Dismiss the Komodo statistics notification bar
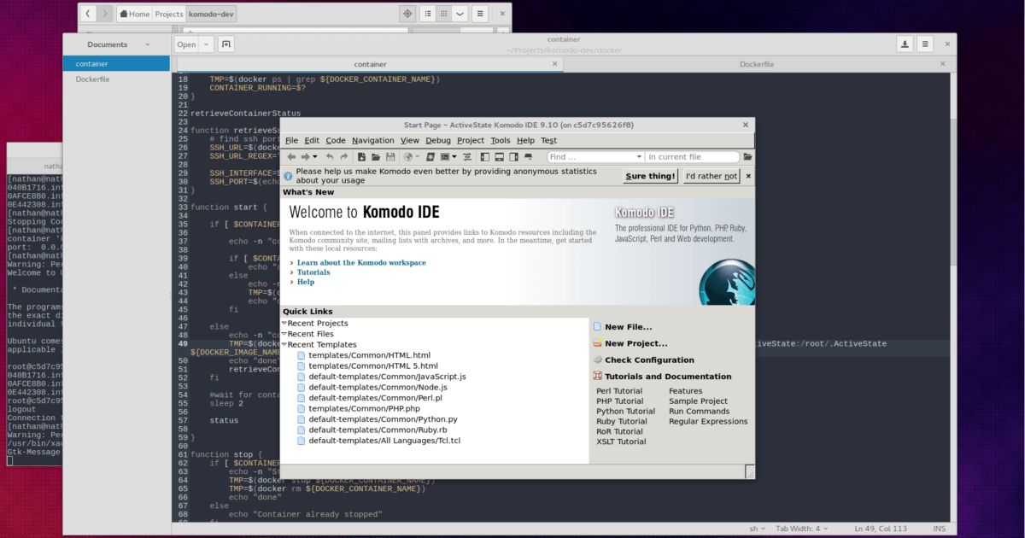1025x538 pixels. [x=748, y=176]
